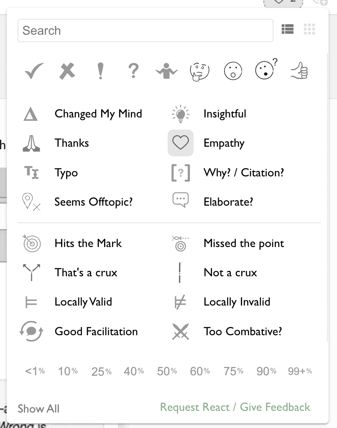Viewport: 337px width, 428px height.
Task: Click the thumbs up react icon
Action: pyautogui.click(x=299, y=71)
